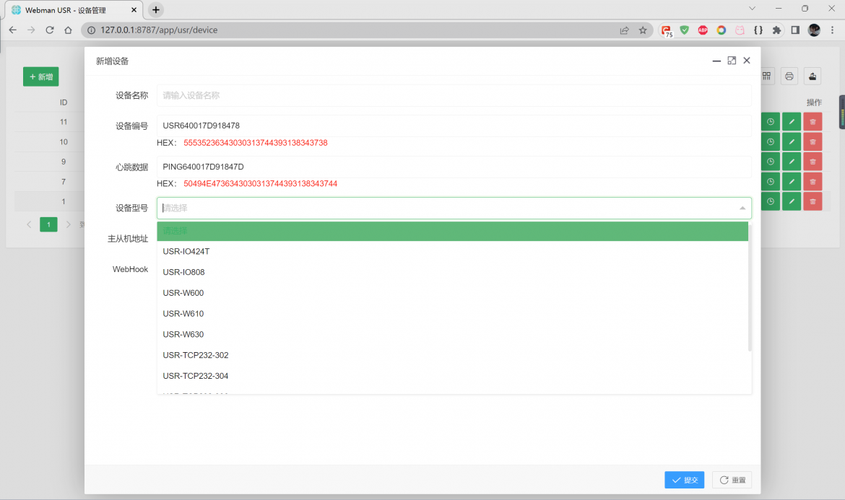Choose USR-TCP232-302 from model list
845x500 pixels.
click(x=452, y=355)
